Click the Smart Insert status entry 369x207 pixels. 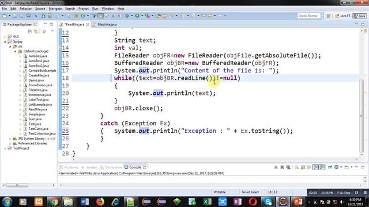(x=250, y=192)
